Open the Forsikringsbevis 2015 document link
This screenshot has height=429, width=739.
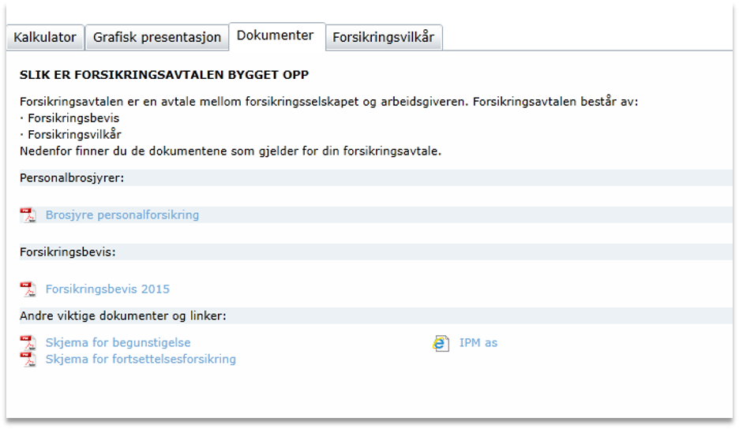coord(107,289)
